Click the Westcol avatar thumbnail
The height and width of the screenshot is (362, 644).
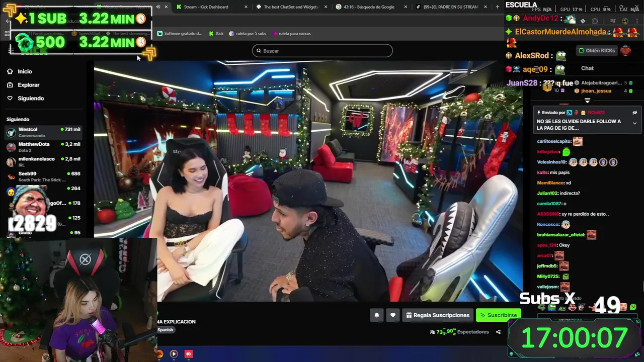pyautogui.click(x=11, y=133)
